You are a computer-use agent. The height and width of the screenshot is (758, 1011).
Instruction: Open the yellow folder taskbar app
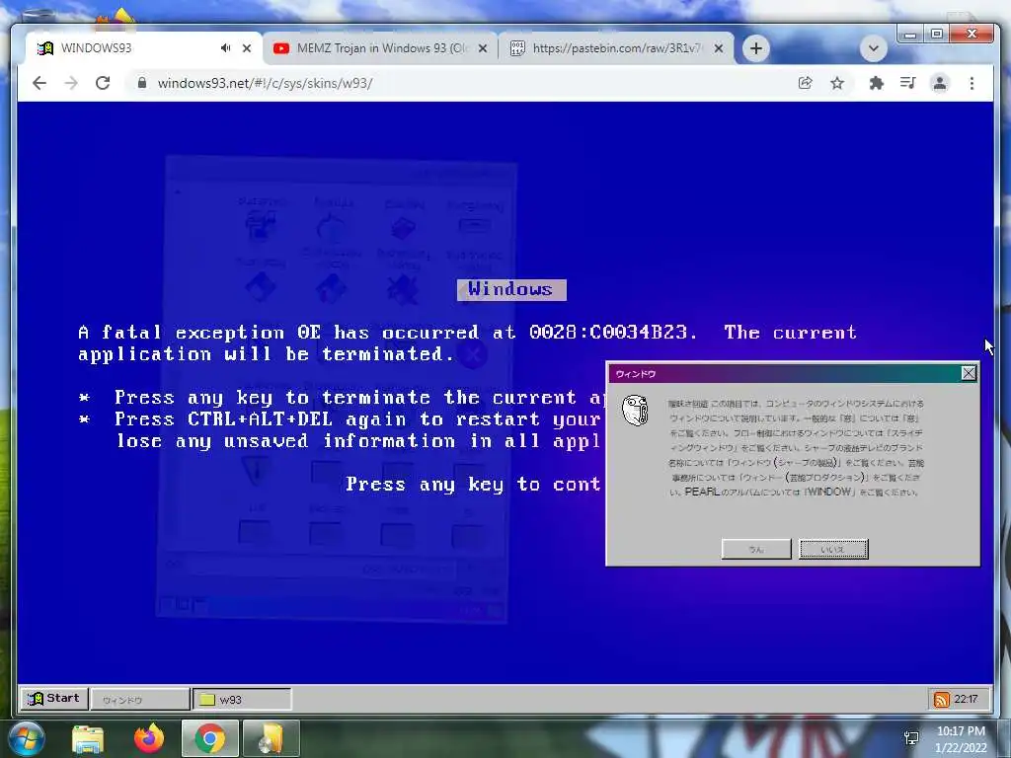pyautogui.click(x=272, y=738)
